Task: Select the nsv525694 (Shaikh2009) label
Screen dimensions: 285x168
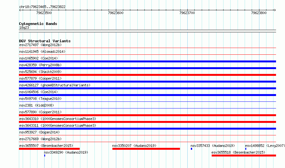Action: coord(40,72)
